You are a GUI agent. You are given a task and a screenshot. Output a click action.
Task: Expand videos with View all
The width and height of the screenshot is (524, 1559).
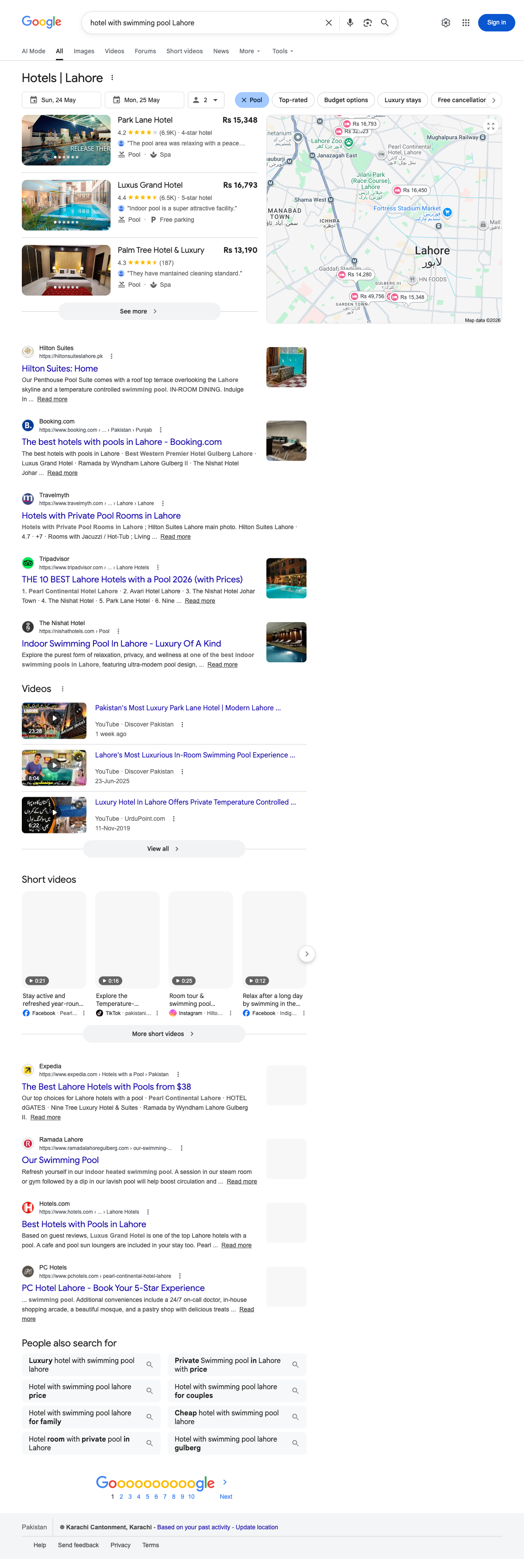[164, 849]
